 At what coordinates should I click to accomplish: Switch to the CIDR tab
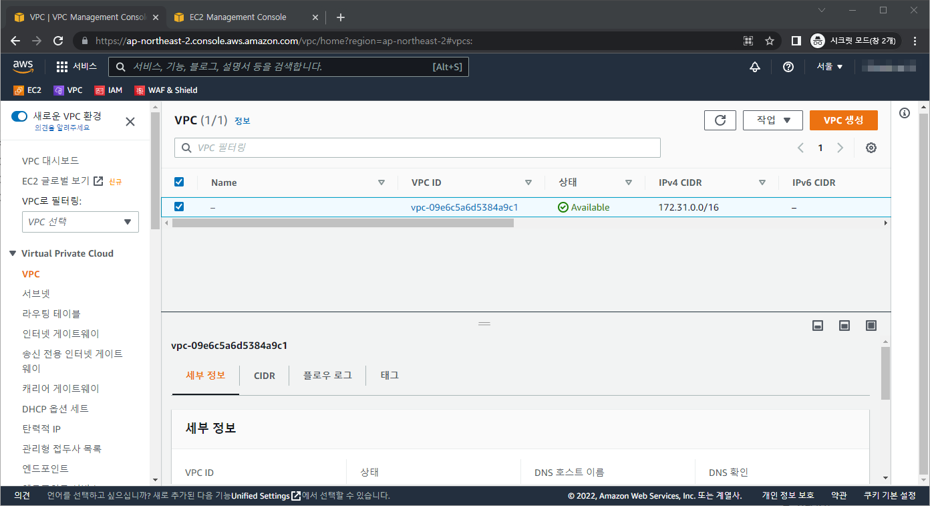click(x=265, y=376)
